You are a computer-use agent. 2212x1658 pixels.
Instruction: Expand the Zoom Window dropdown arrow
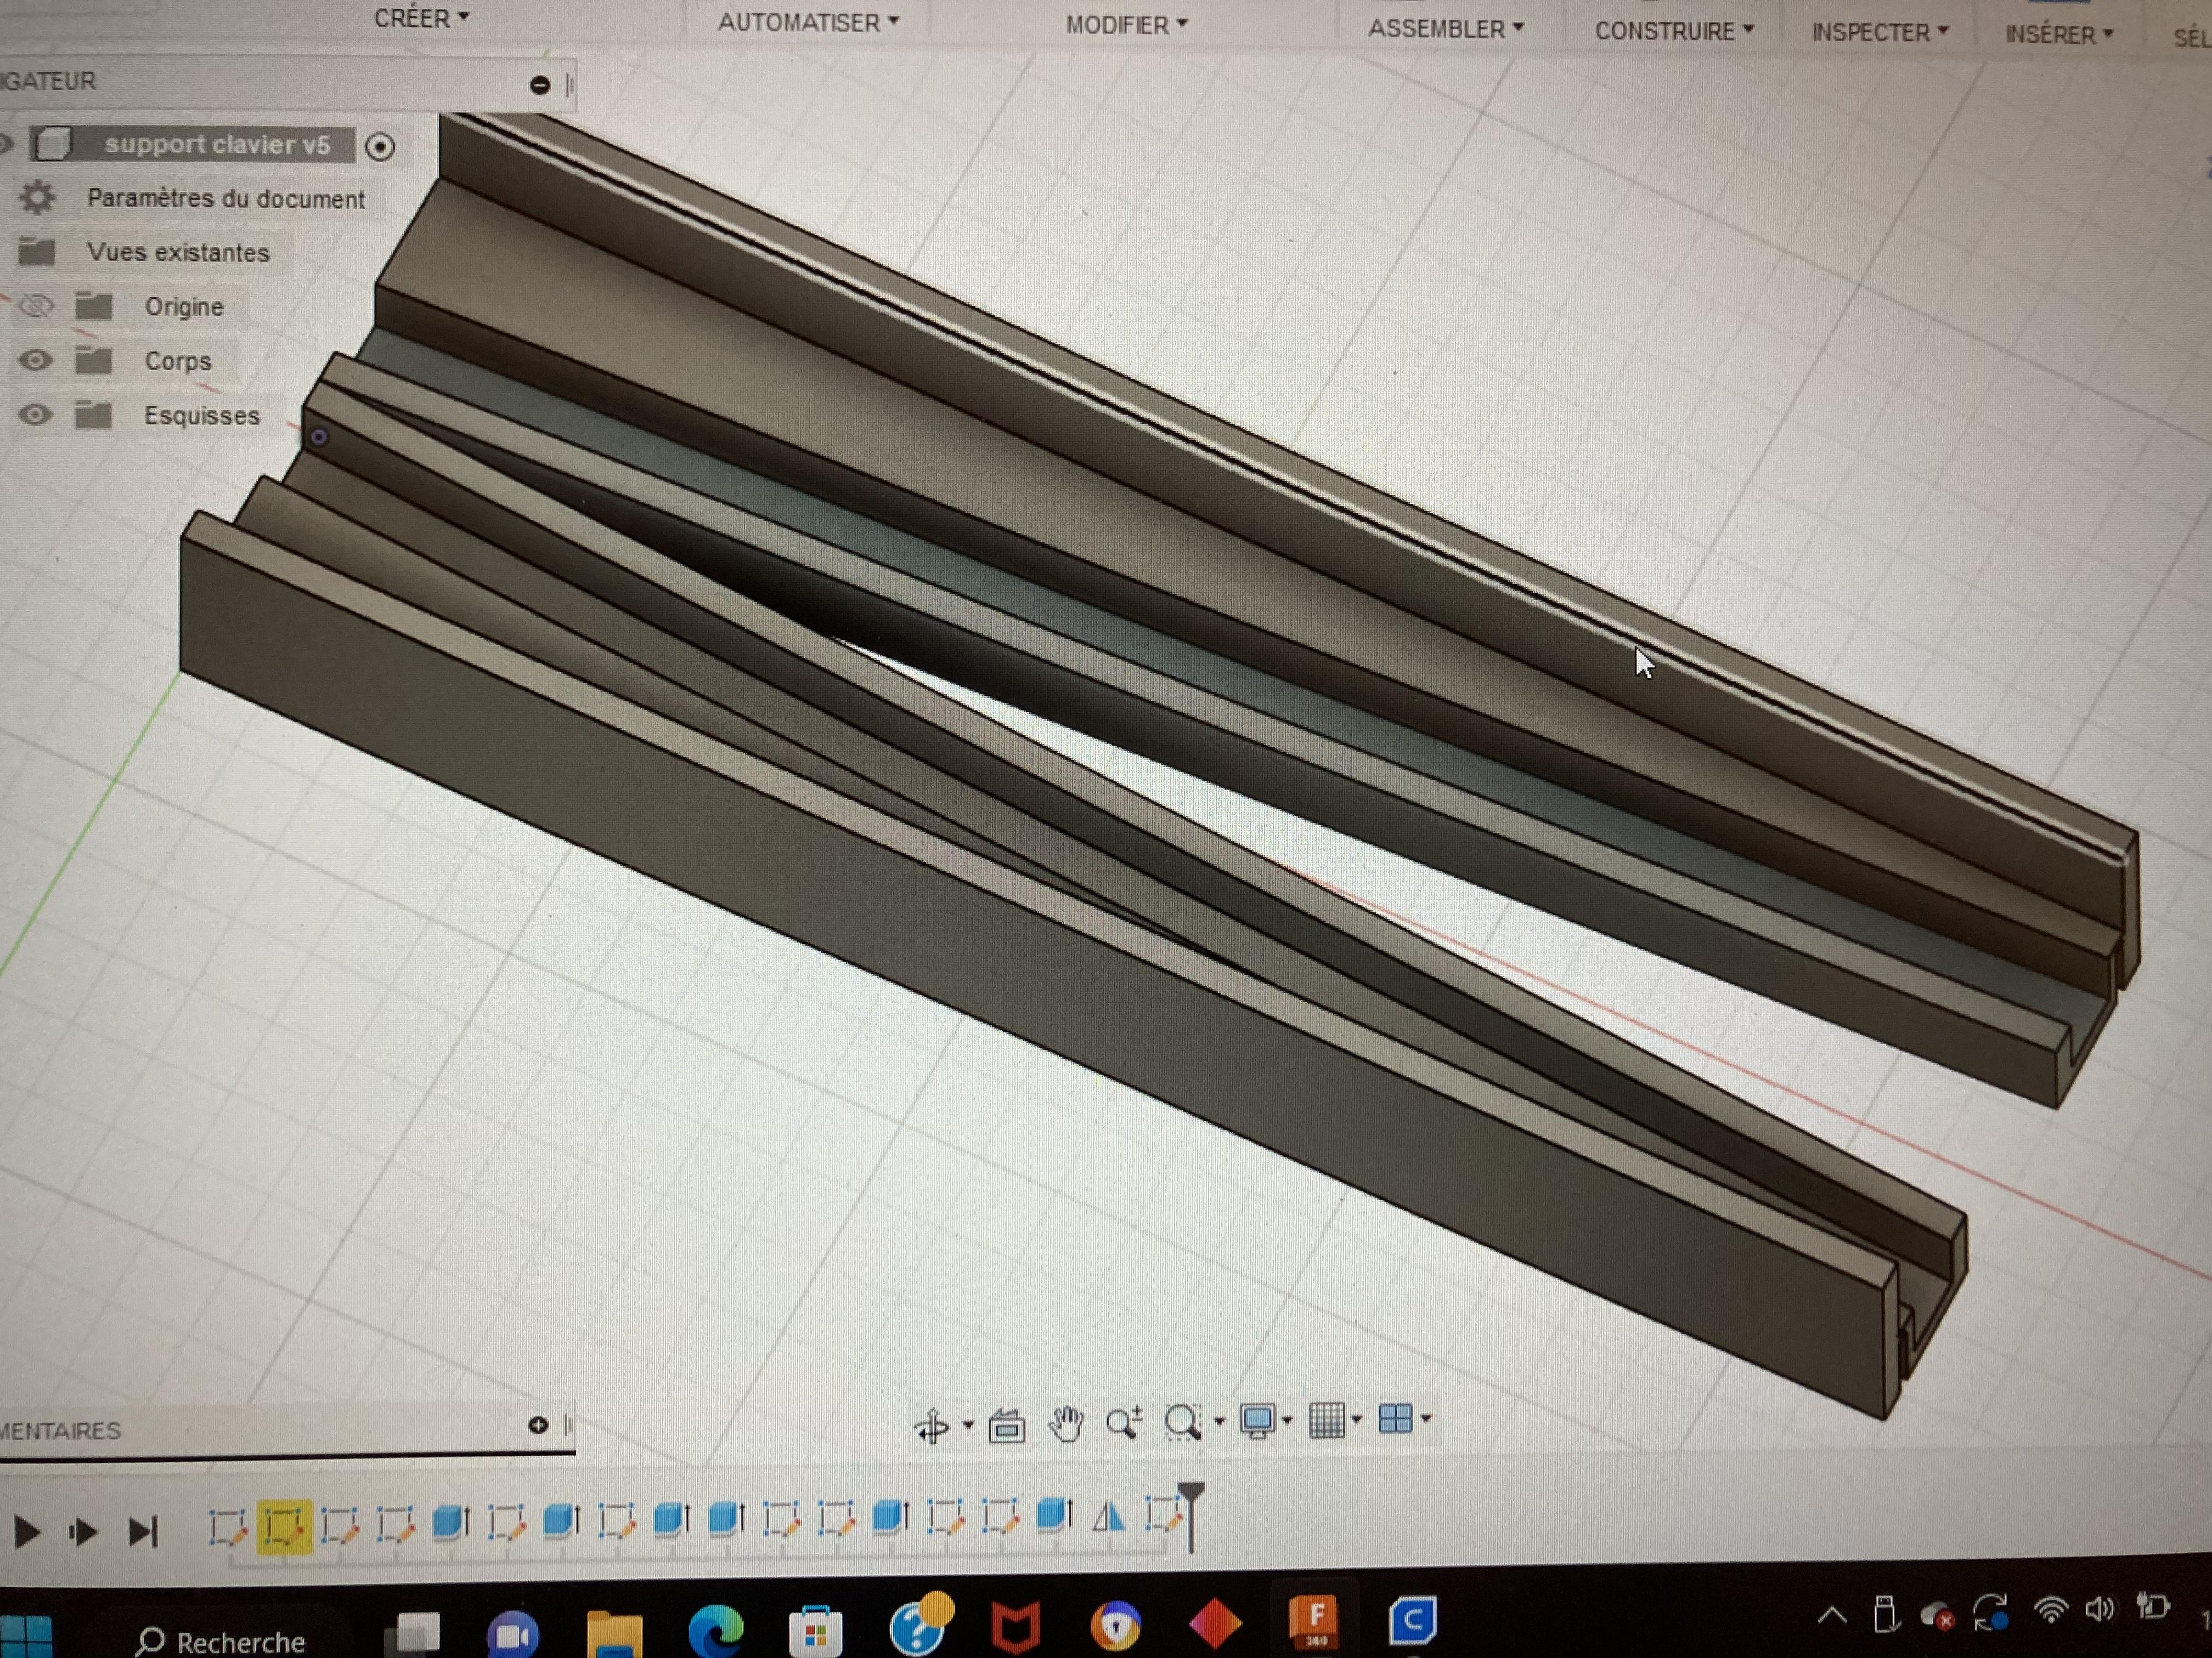tap(1219, 1420)
